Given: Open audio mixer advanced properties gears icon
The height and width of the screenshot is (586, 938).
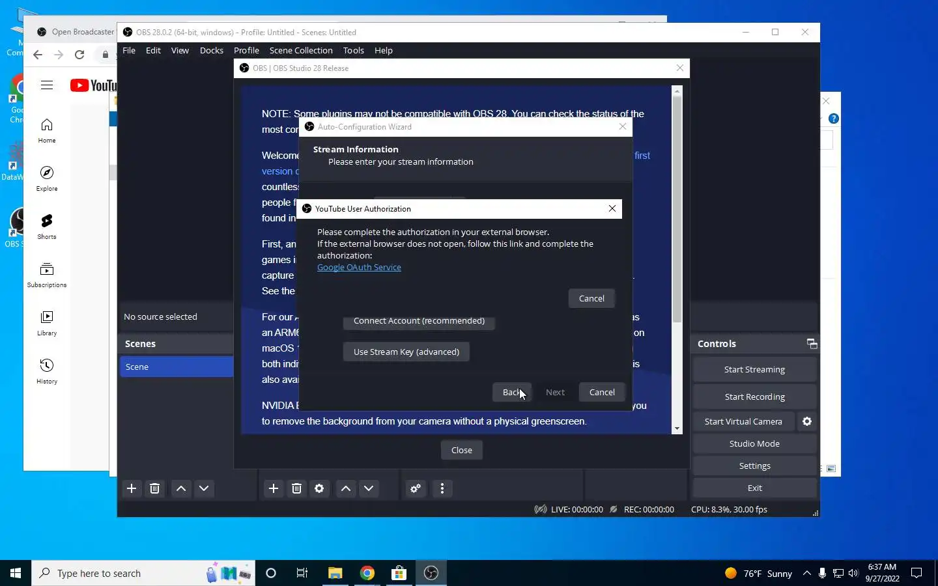Looking at the screenshot, I should click(x=416, y=488).
